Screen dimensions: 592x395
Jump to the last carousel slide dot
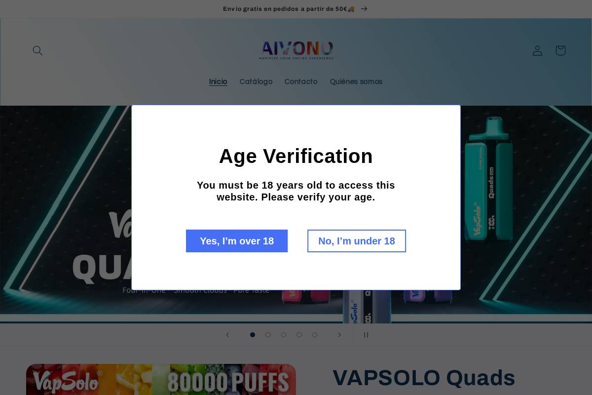click(315, 335)
